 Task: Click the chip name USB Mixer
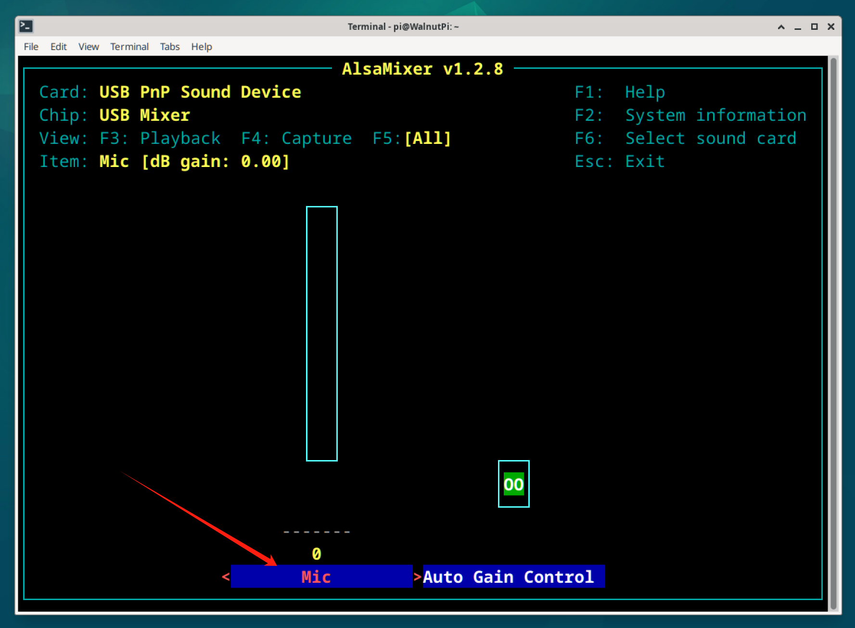(x=144, y=115)
